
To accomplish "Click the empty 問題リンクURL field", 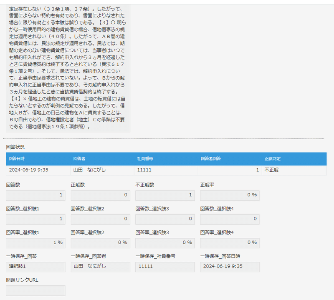I will pos(35,291).
